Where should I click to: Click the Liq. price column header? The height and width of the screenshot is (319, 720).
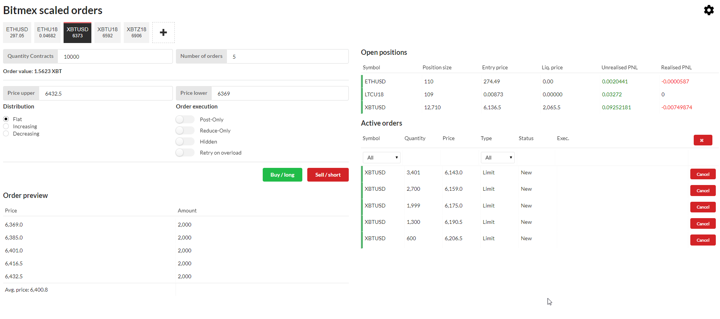pos(552,67)
